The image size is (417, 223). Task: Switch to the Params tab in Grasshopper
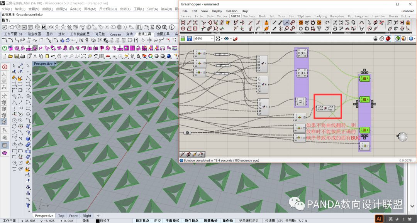click(186, 16)
